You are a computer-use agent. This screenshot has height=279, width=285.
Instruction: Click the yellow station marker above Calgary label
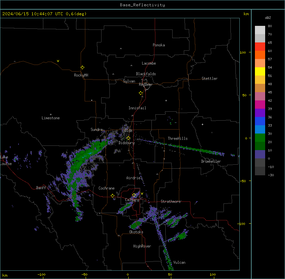pos(134,195)
